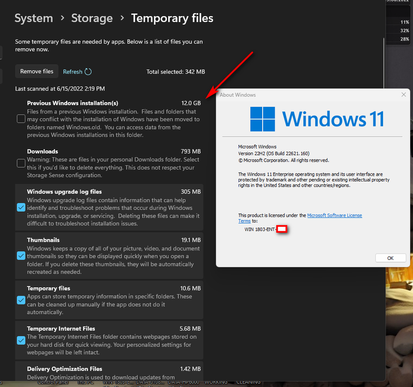This screenshot has width=413, height=387.
Task: Click the '1.42 MB' Delivery Optimization size
Action: coord(191,369)
